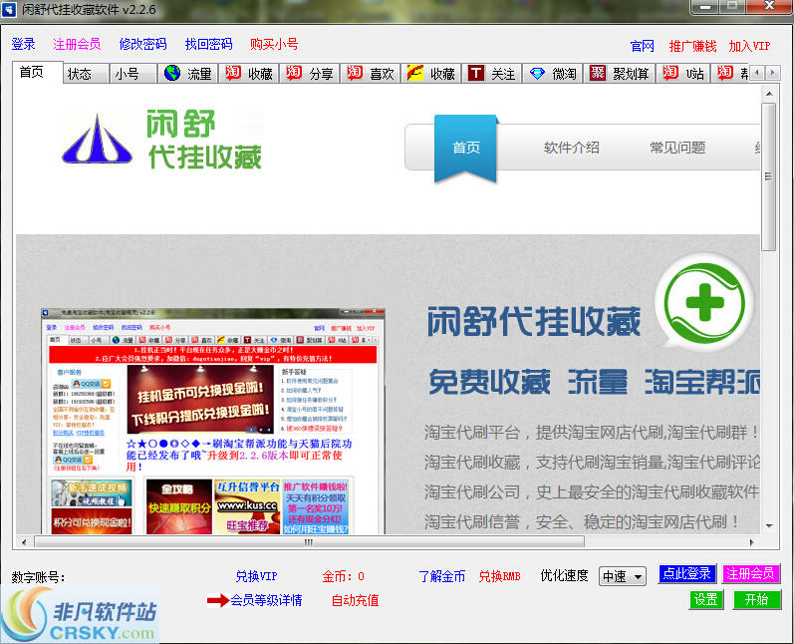Click the Taobao icon on U站 tab
This screenshot has height=644, width=794.
[x=670, y=73]
